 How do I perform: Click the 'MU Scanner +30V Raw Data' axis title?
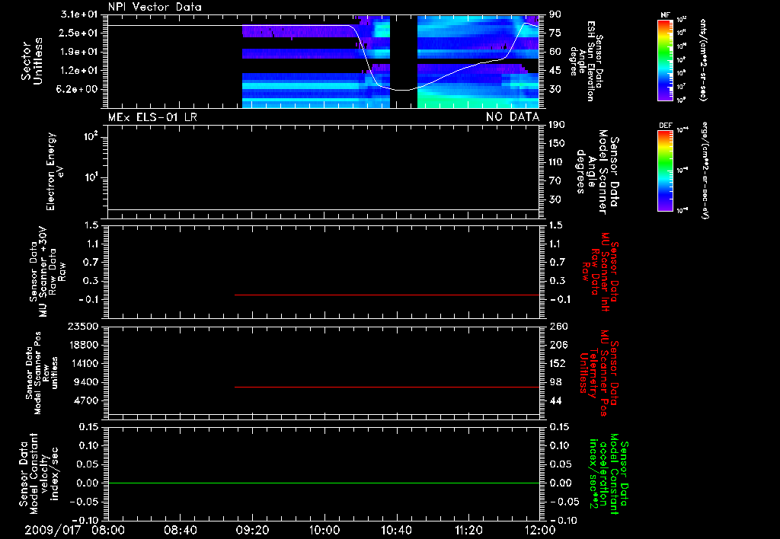tap(47, 272)
